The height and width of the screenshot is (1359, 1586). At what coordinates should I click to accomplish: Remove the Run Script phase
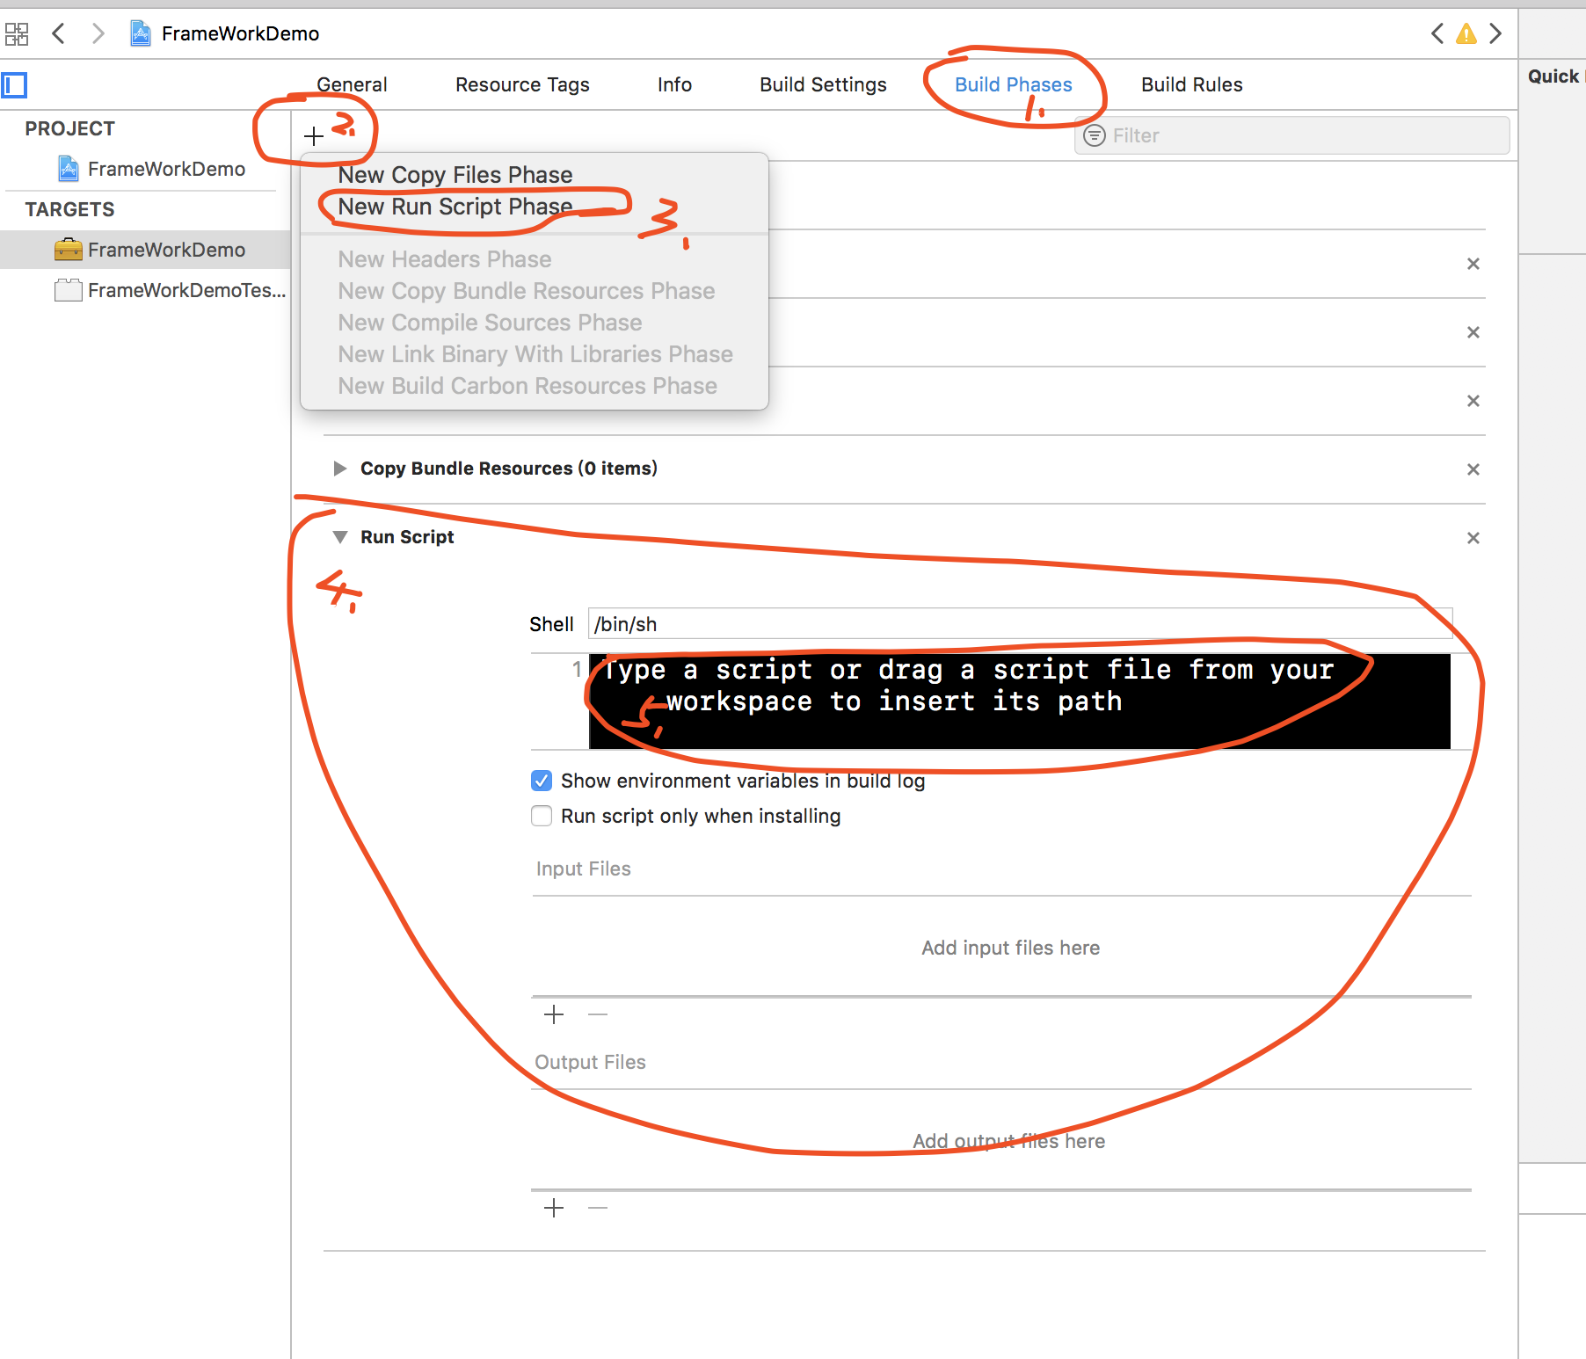(x=1473, y=538)
